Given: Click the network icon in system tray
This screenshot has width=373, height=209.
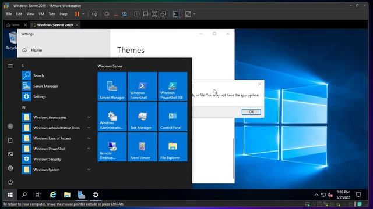Looking at the screenshot, I should pos(323,195).
